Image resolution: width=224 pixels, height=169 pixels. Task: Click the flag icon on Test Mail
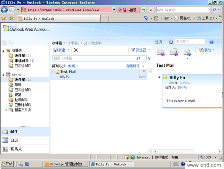[144, 71]
